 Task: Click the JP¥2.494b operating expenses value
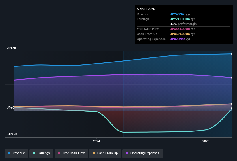pos(178,39)
